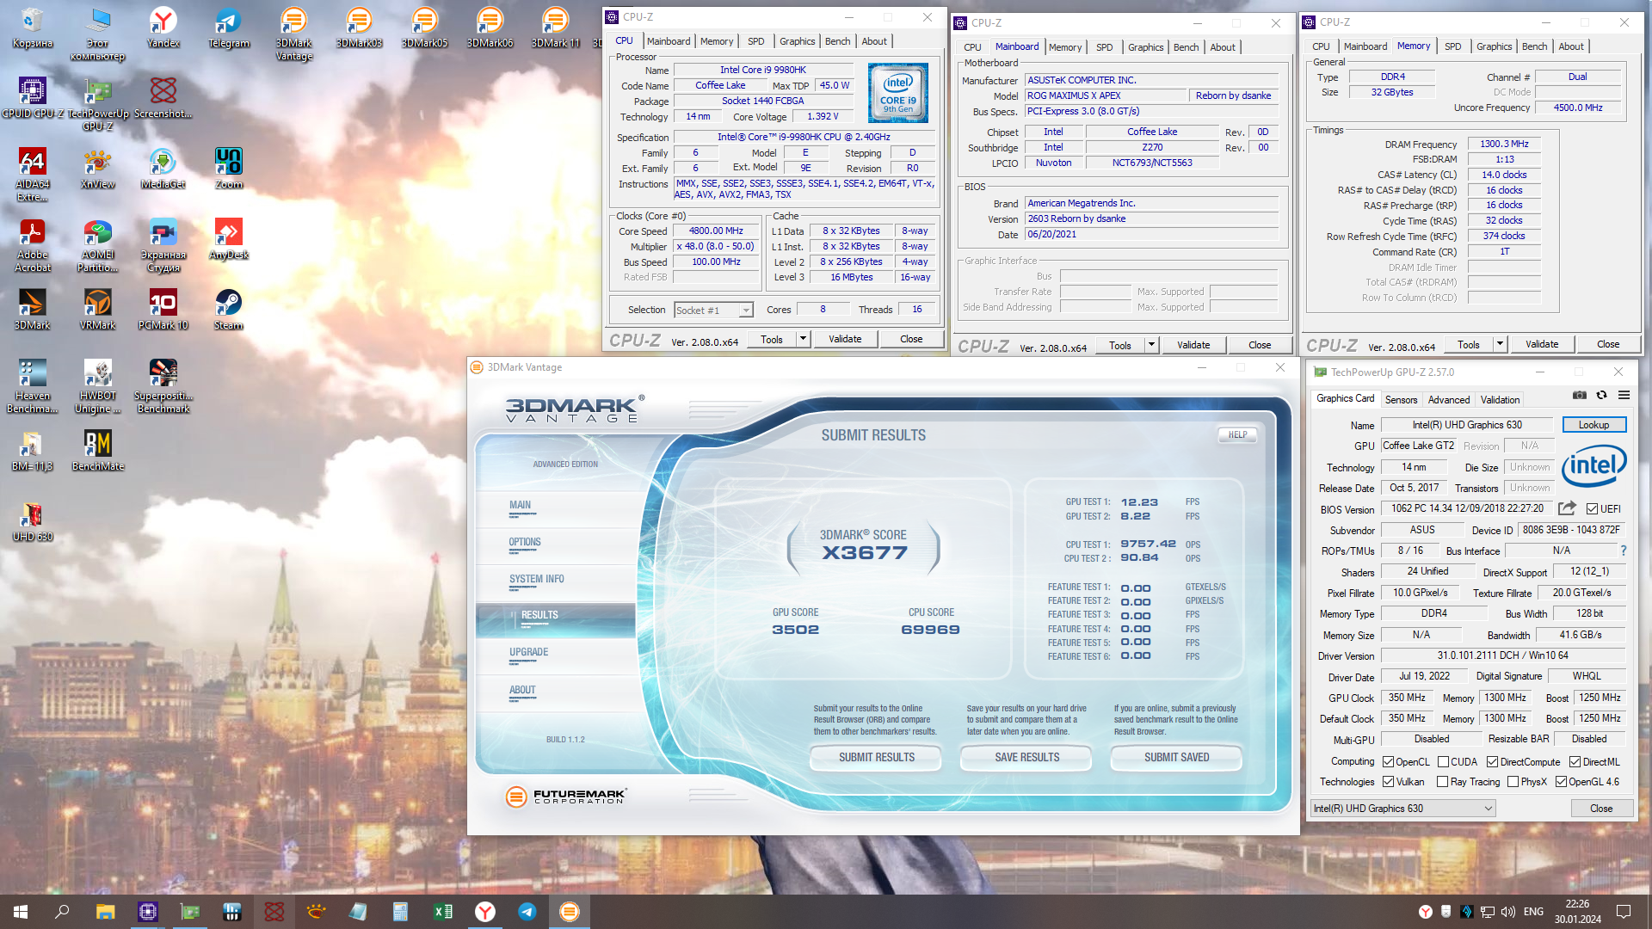Open TechPowerUp GPU-Z desktop shortcut

(98, 104)
